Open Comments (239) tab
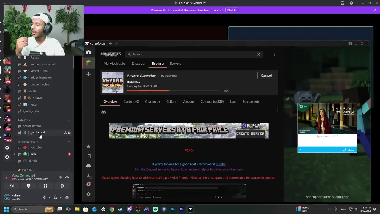The image size is (380, 214). tap(212, 102)
